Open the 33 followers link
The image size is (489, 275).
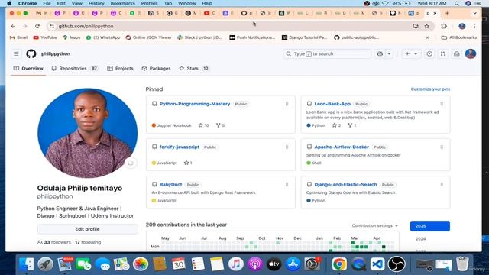click(x=54, y=242)
